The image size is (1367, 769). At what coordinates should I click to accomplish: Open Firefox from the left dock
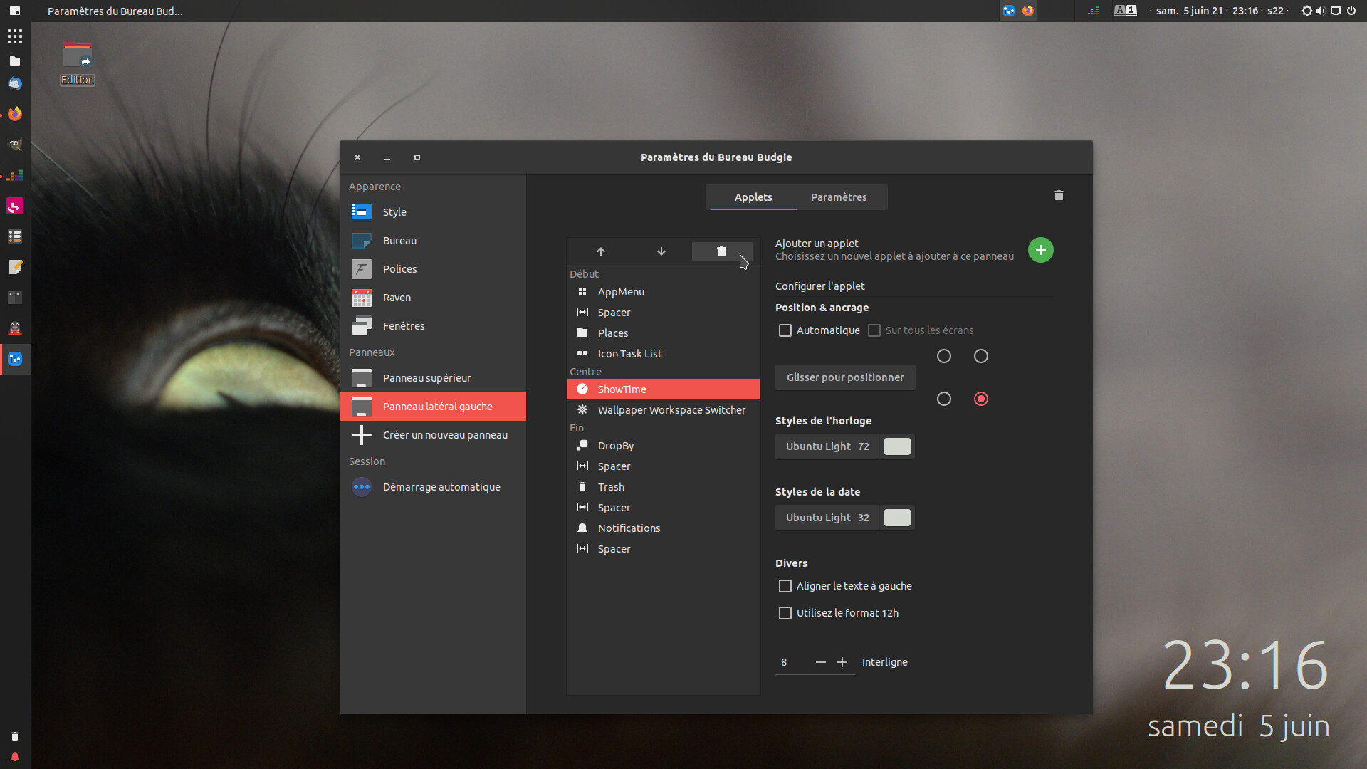(15, 114)
